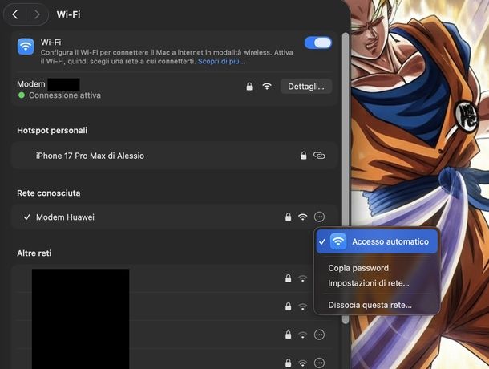Click the Wi-Fi pane title
The width and height of the screenshot is (489, 369).
[x=68, y=14]
